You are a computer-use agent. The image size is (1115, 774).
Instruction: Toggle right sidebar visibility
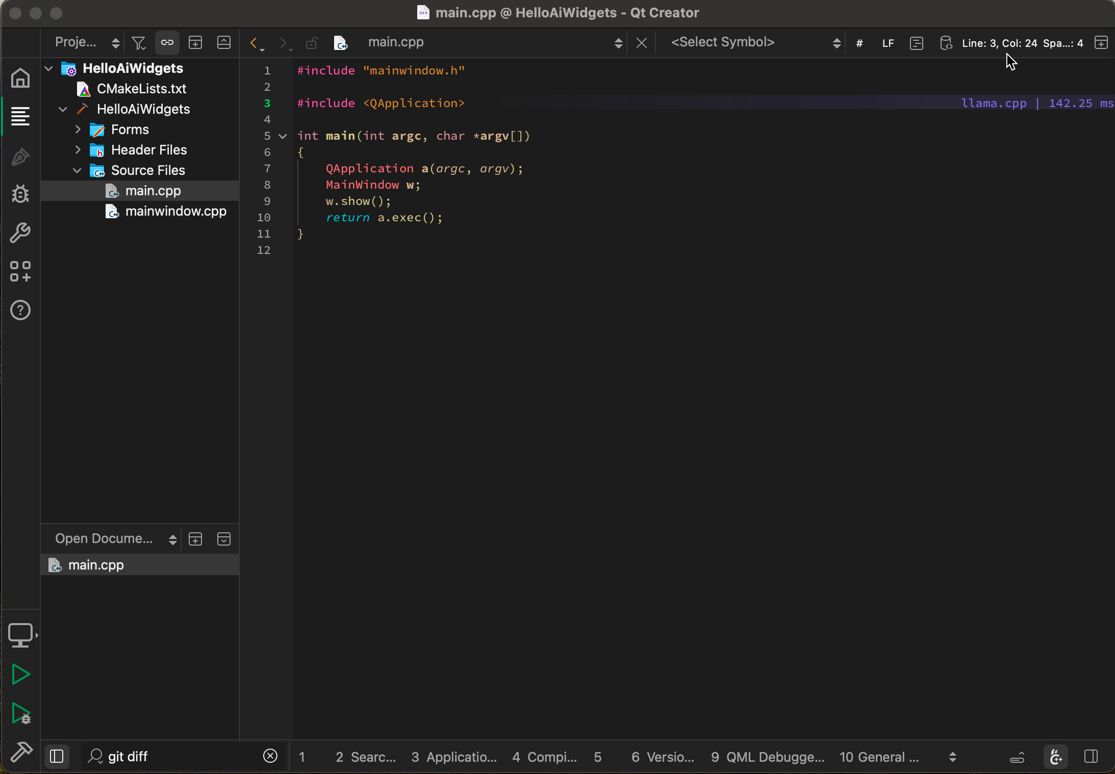click(1091, 756)
